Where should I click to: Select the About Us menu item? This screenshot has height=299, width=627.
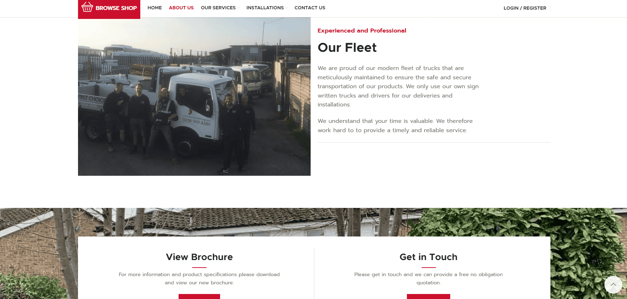(x=181, y=8)
